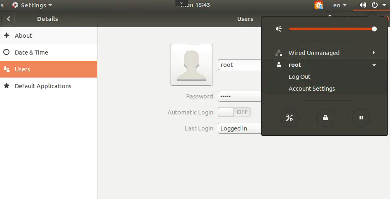Click the Date & Time clock icon
The height and width of the screenshot is (199, 390).
7,52
